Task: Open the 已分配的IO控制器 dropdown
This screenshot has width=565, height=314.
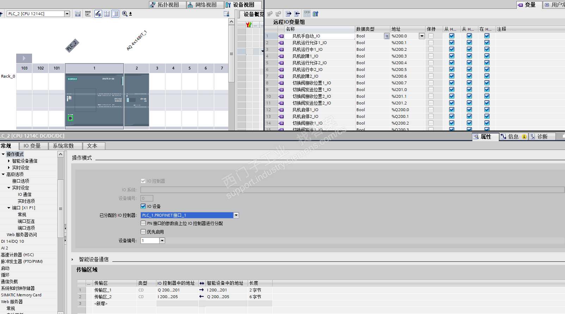Action: click(236, 215)
